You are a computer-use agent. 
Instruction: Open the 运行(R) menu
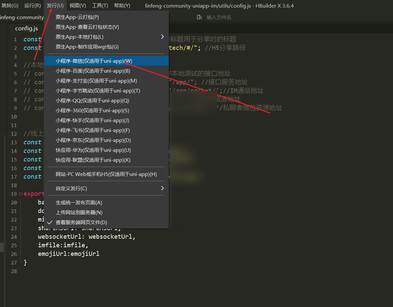click(x=33, y=6)
